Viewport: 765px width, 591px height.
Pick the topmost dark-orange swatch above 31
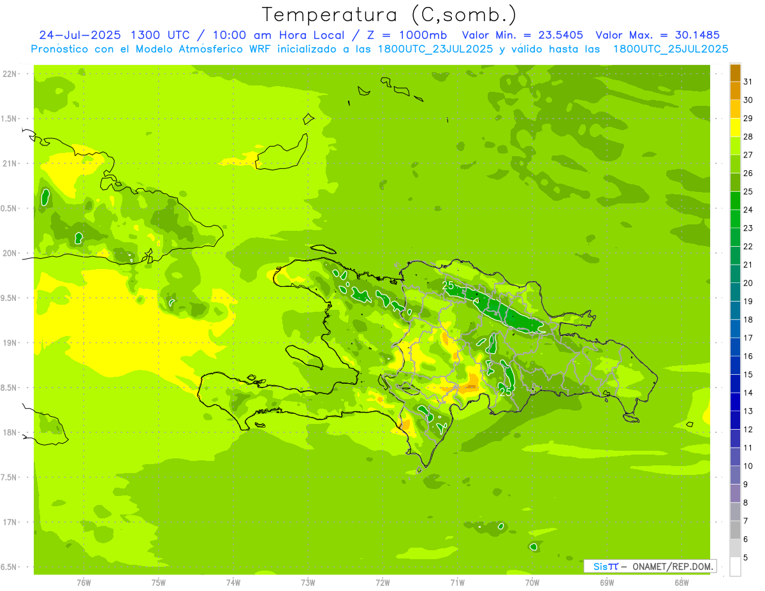(735, 73)
